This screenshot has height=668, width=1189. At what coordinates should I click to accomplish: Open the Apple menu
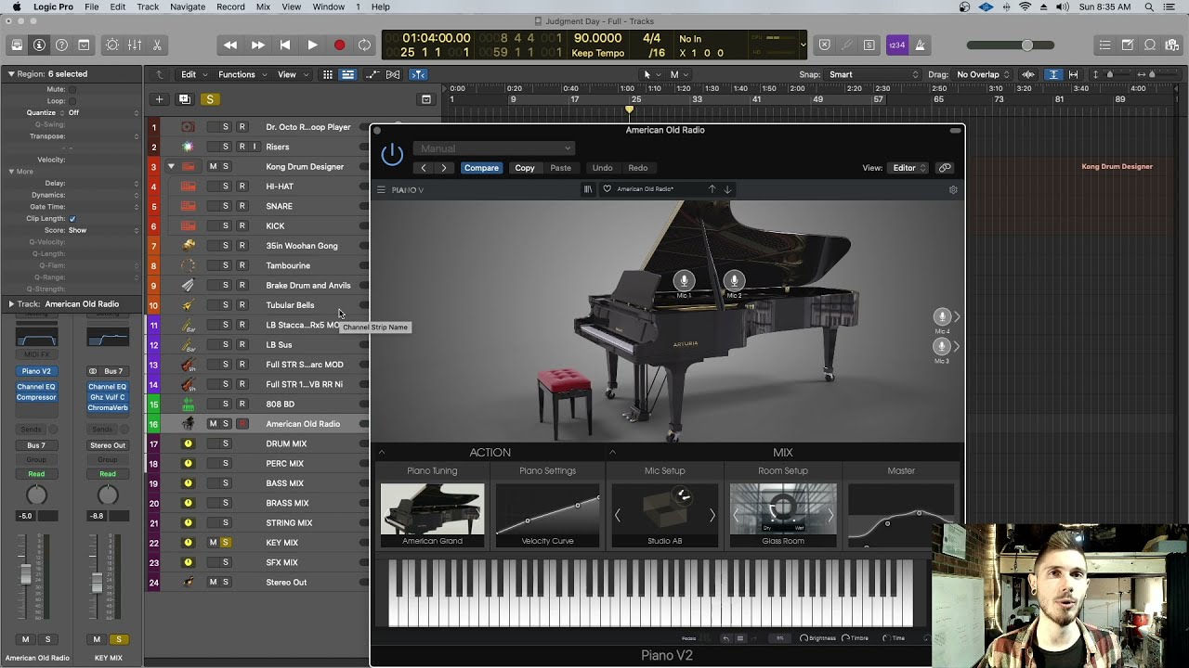[17, 6]
